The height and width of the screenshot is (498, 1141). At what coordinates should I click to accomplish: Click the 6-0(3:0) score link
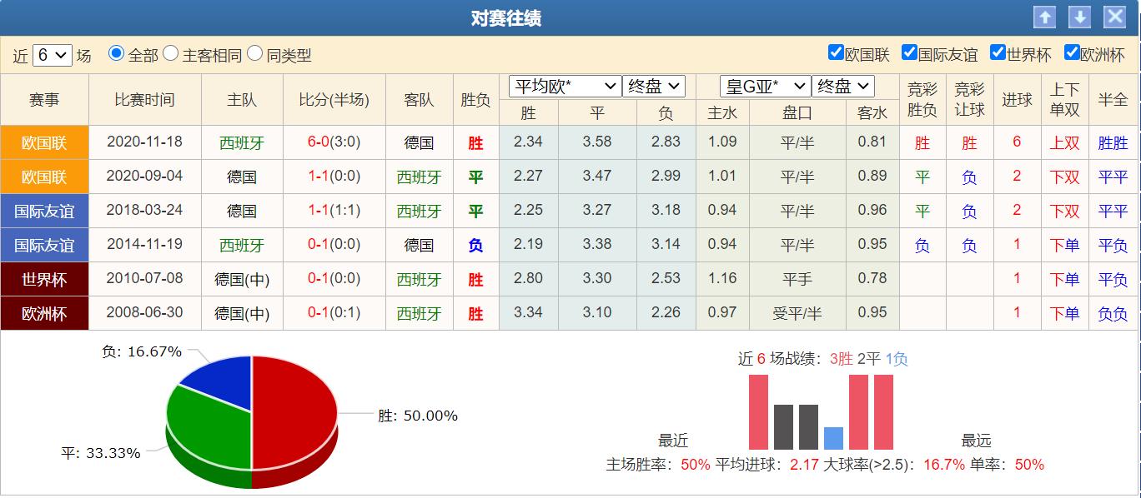click(334, 142)
